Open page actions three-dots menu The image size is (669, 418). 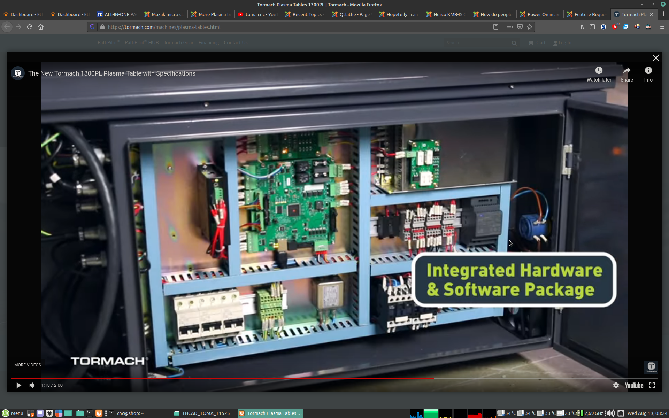tap(510, 27)
